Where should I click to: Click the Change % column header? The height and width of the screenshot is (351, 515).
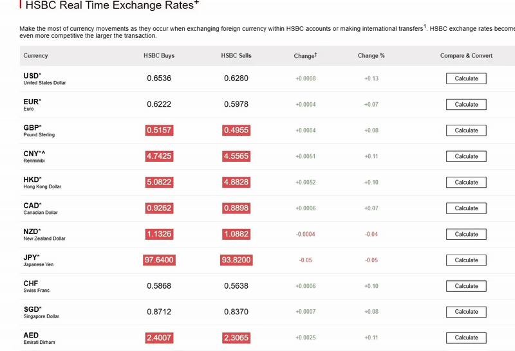pyautogui.click(x=371, y=55)
